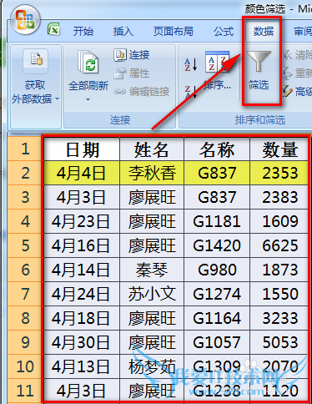
Task: Select cell 4月30日
Action: point(82,342)
